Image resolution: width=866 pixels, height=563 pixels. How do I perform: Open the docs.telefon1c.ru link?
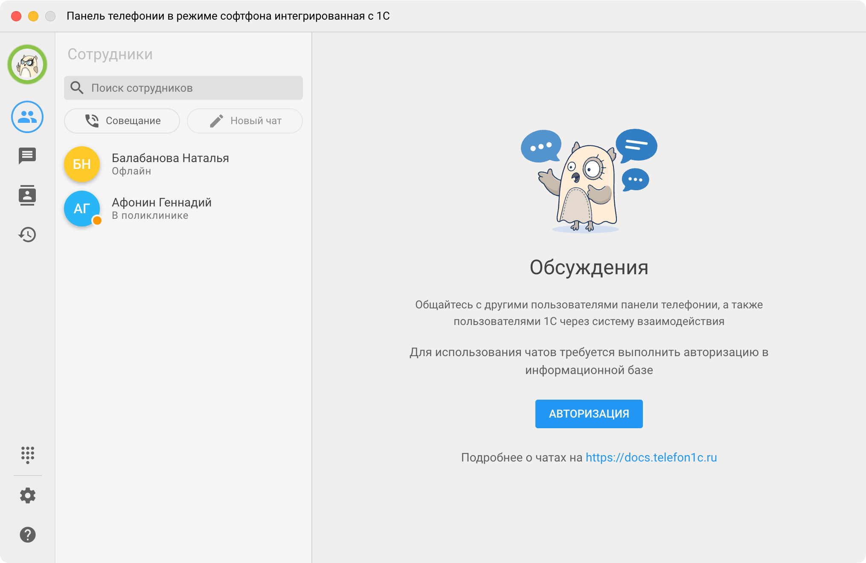tap(651, 457)
